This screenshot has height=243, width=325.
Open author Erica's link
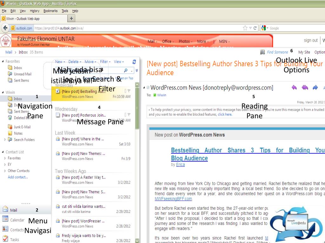pos(180,165)
